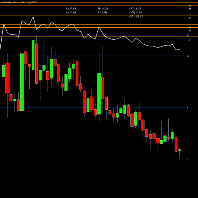This screenshot has width=198, height=198.
Task: Select the close value C: 3.90
Action: point(71,13)
